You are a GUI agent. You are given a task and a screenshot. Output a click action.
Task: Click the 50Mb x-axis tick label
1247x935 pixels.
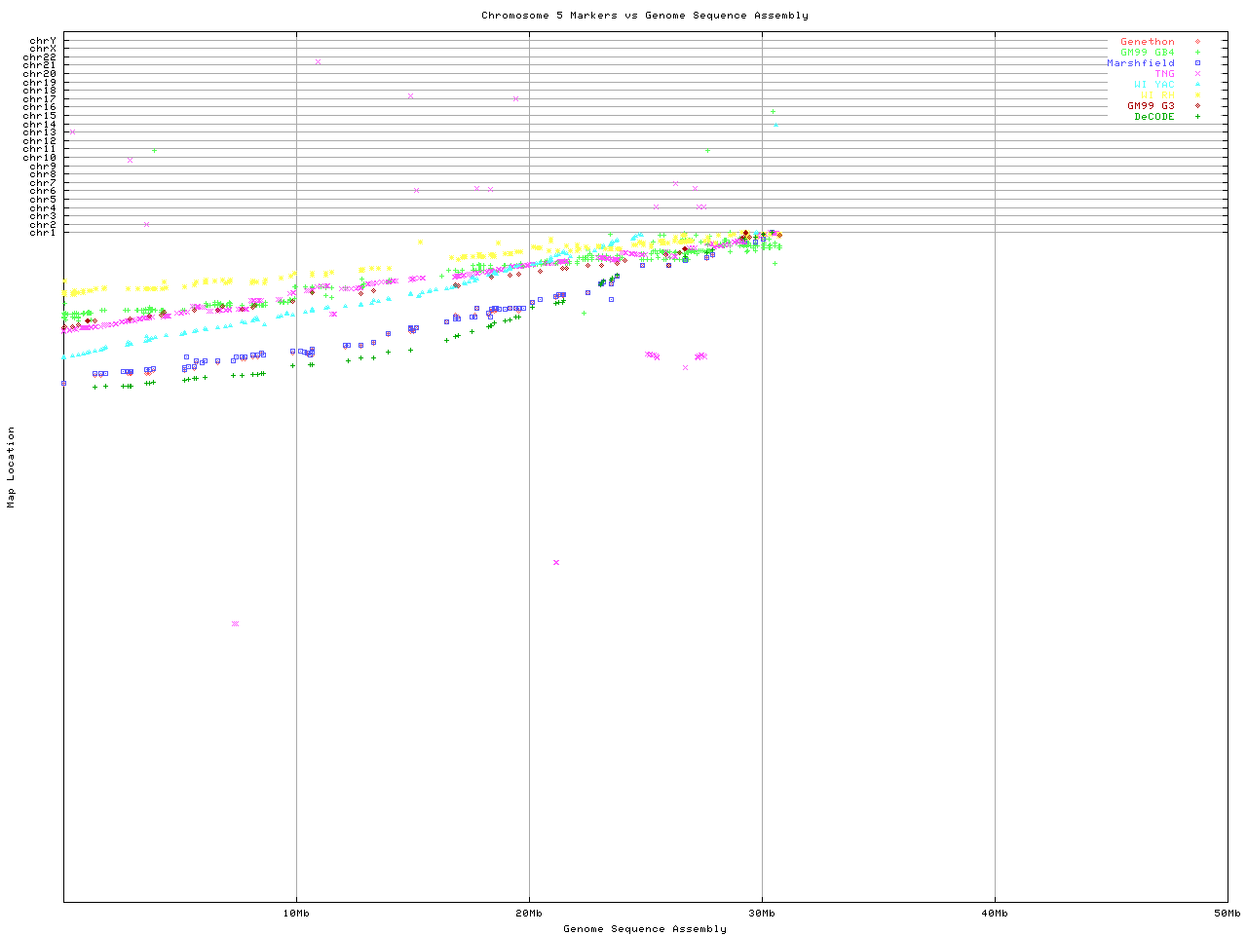click(x=1227, y=914)
